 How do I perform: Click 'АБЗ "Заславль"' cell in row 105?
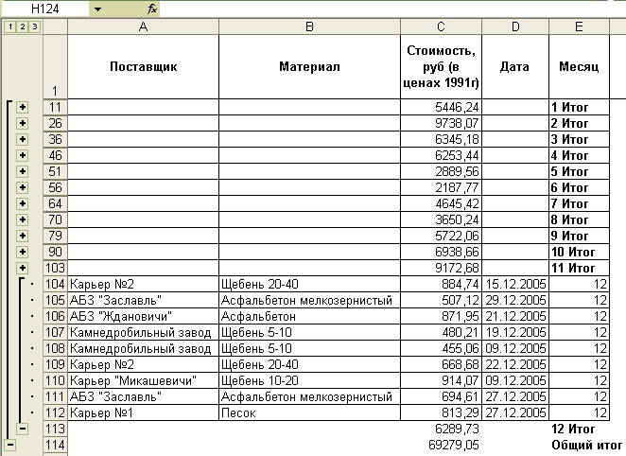144,300
